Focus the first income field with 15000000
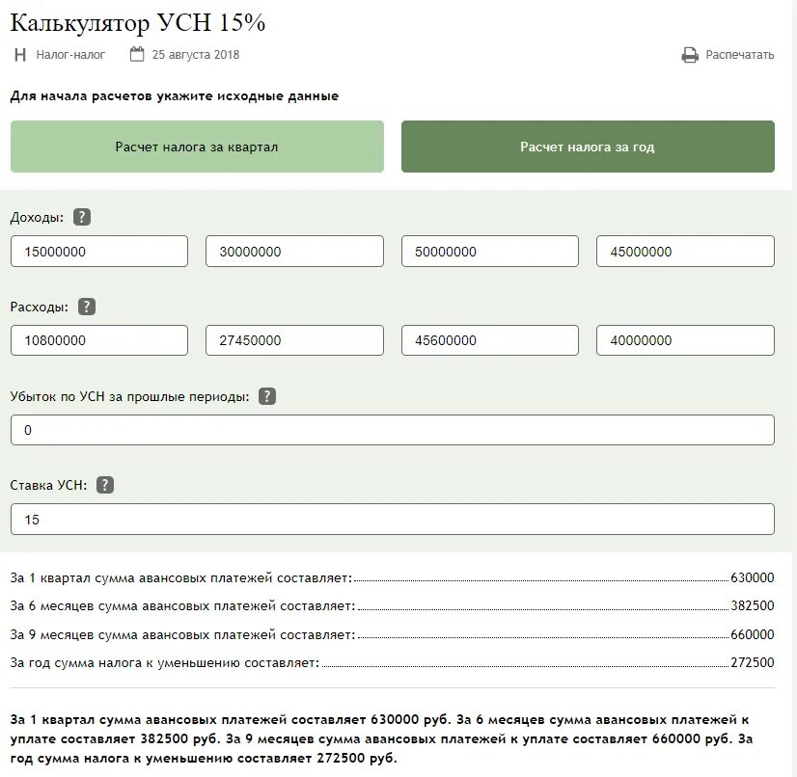Viewport: 797px width, 777px height. pos(99,252)
